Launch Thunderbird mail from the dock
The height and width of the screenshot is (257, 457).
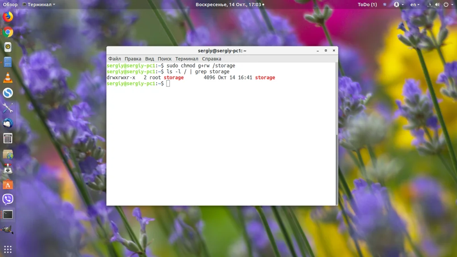click(x=8, y=123)
